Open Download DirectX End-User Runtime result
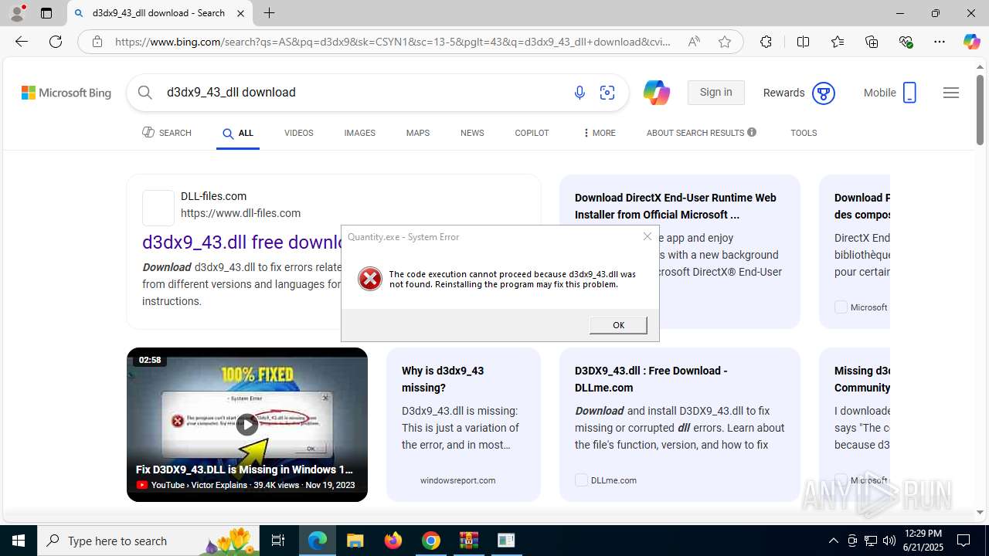Screen dimensions: 989x556 [x=675, y=206]
